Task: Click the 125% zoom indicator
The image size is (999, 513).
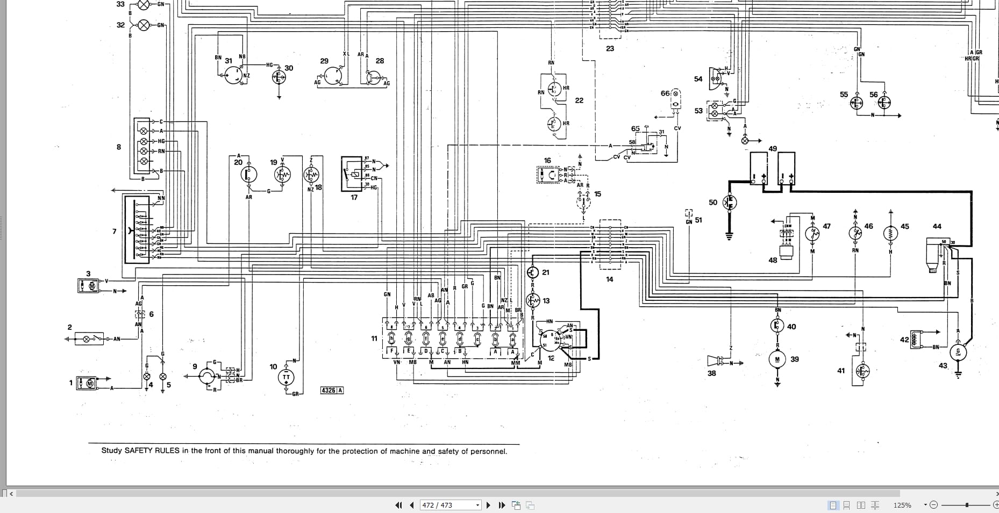Action: tap(902, 505)
